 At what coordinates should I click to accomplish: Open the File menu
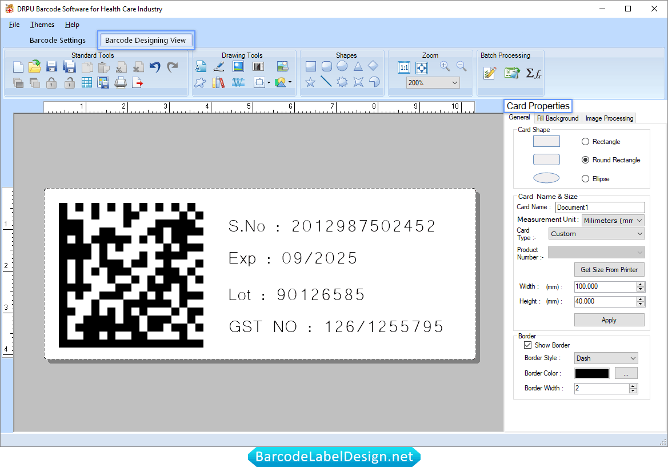[14, 24]
